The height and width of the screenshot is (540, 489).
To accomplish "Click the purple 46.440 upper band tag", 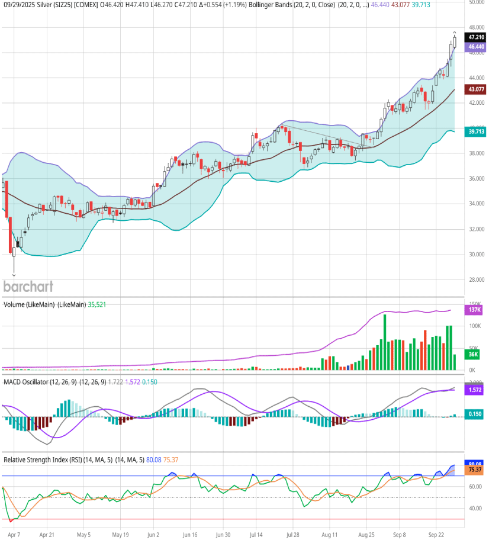I will (x=477, y=46).
